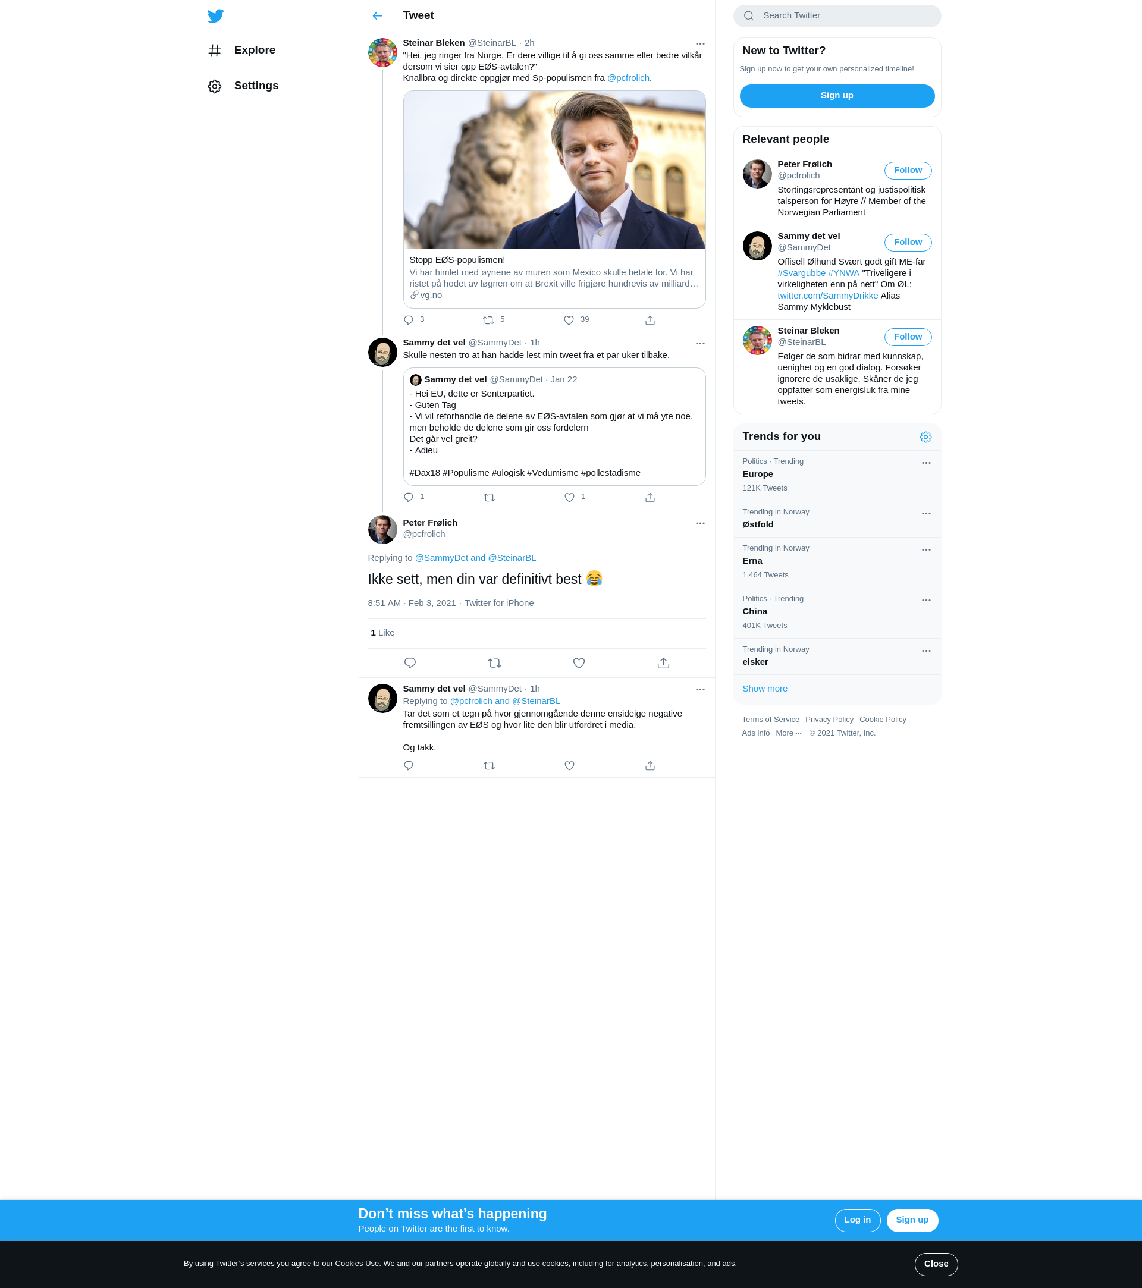Viewport: 1142px width, 1288px height.
Task: Like Steinar Bleken's tweet with 39 likes
Action: click(x=569, y=320)
